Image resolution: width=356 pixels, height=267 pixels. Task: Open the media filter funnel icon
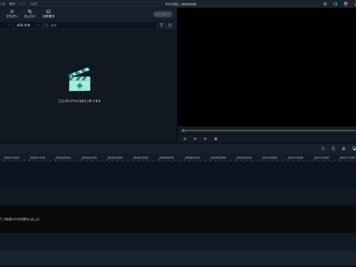pos(162,25)
